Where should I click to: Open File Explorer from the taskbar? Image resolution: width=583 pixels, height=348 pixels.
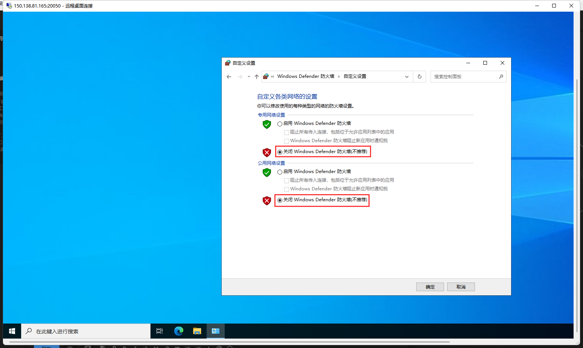(197, 331)
